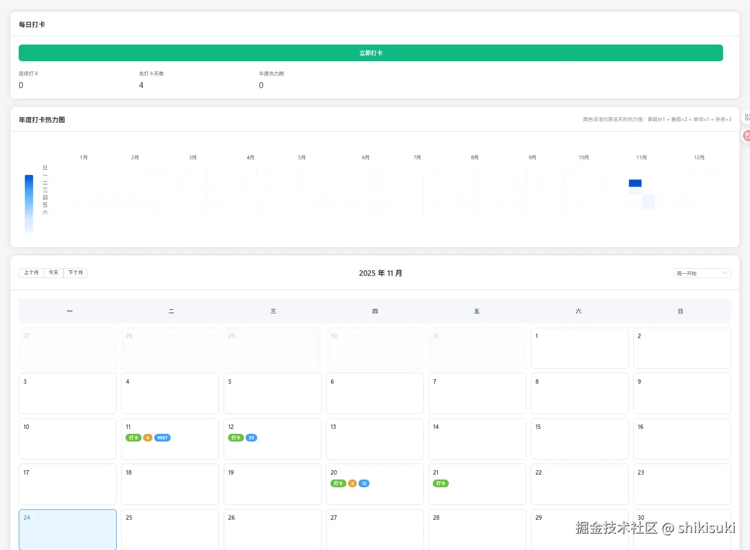This screenshot has width=750, height=550.
Task: Click the blue gradient heat legend bar
Action: pyautogui.click(x=29, y=203)
